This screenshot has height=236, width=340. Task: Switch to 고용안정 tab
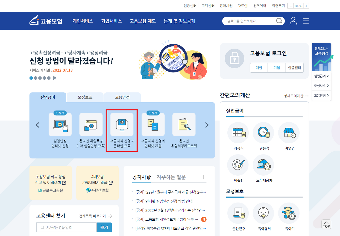coord(122,97)
